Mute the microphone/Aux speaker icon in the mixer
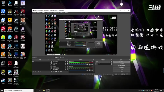 [89, 65]
